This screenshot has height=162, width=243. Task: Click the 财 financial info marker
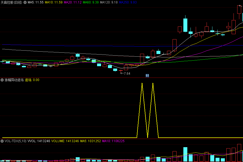click(x=147, y=75)
